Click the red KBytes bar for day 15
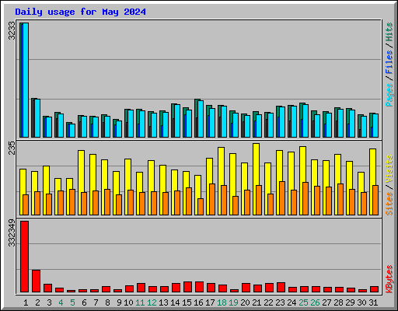 click(x=188, y=287)
